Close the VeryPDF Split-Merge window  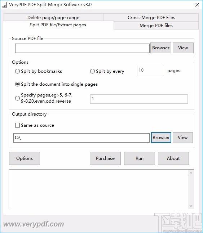tap(197, 5)
